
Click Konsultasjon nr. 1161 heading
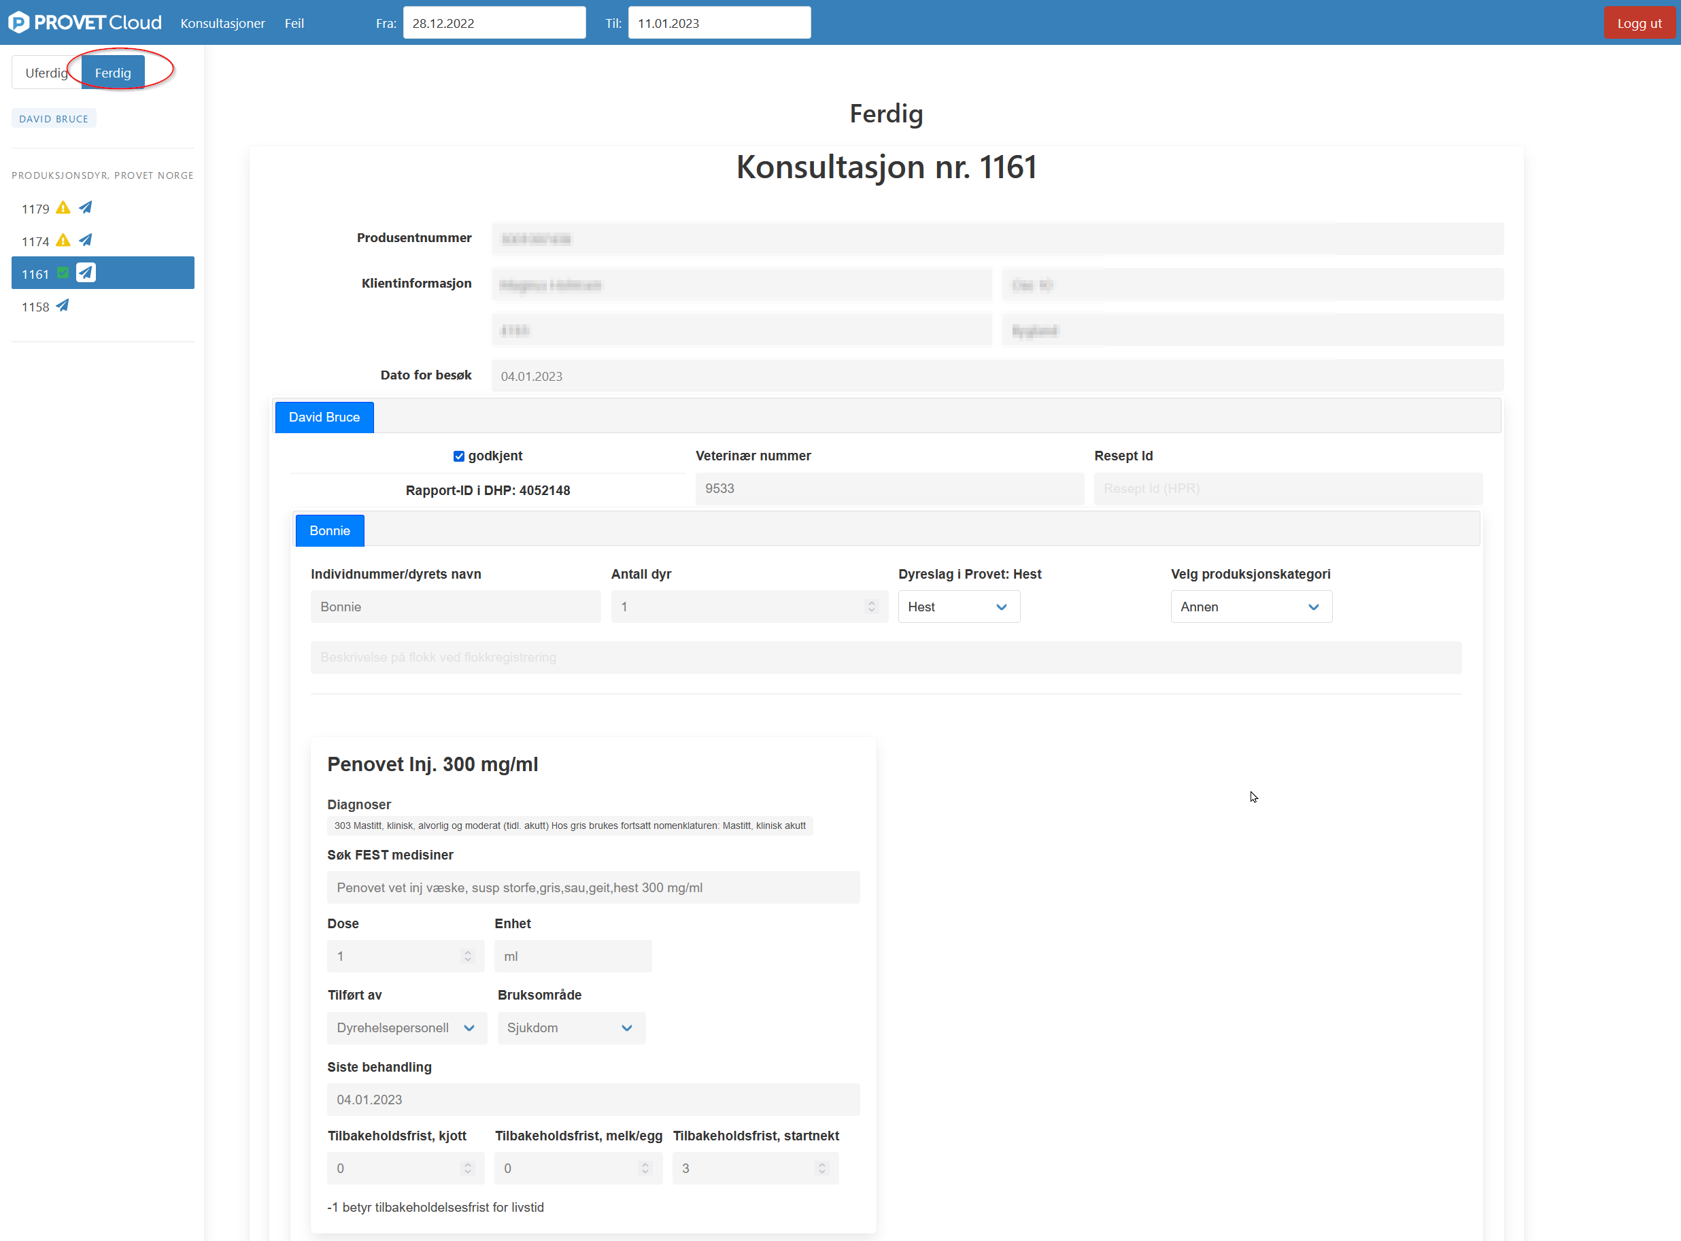(886, 167)
